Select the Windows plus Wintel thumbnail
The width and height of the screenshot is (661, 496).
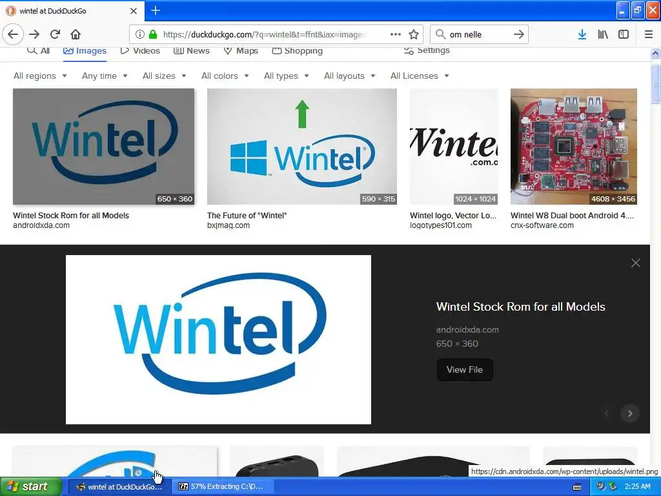click(x=302, y=147)
